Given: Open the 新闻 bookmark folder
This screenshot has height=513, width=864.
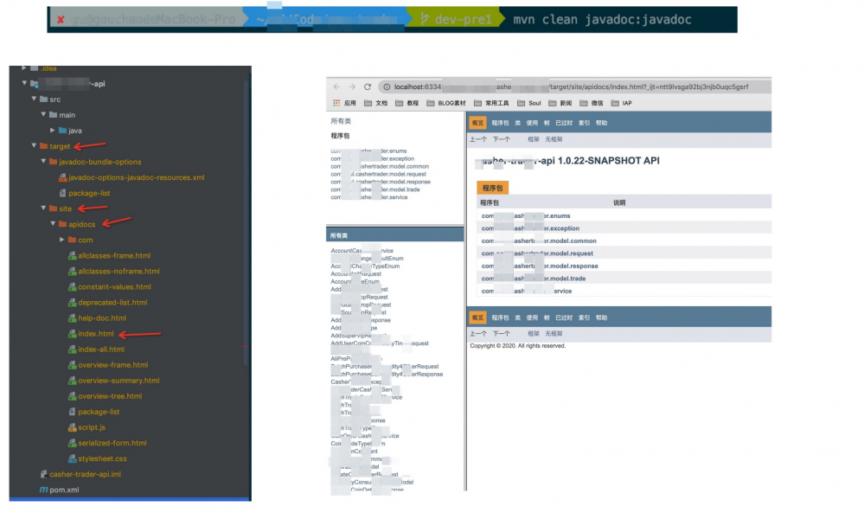Looking at the screenshot, I should (x=560, y=103).
